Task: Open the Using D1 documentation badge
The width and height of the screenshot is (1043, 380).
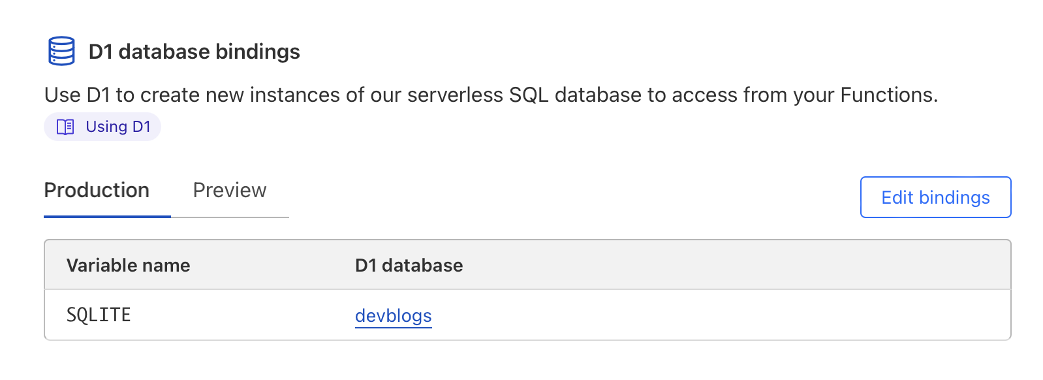Action: 102,127
